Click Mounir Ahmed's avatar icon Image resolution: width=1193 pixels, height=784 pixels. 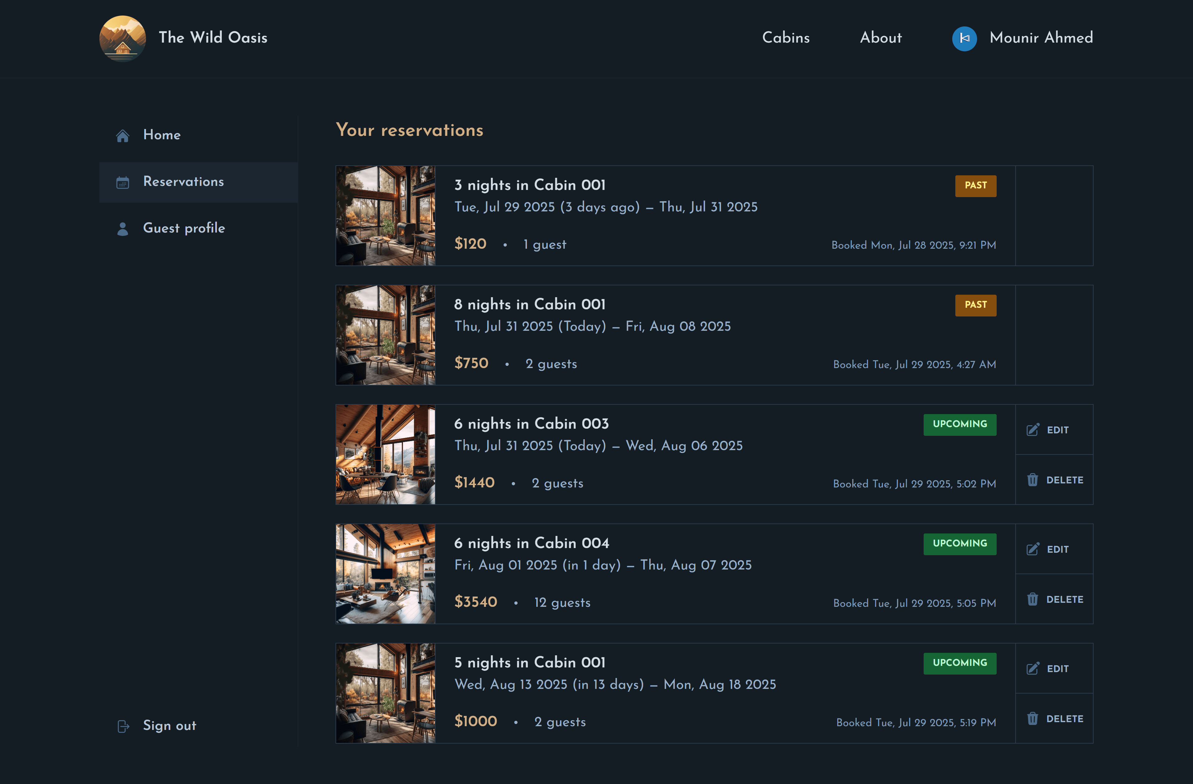coord(964,39)
